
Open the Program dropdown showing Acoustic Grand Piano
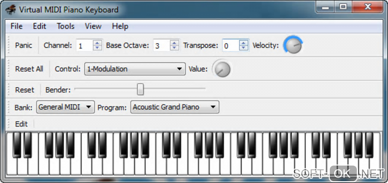point(175,107)
